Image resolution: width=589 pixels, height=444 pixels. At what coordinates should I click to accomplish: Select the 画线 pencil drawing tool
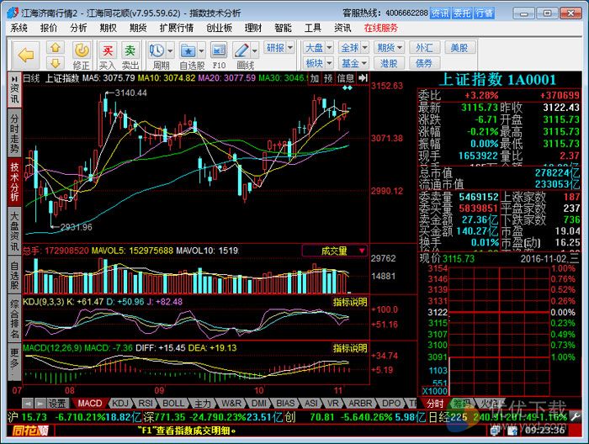(x=241, y=50)
